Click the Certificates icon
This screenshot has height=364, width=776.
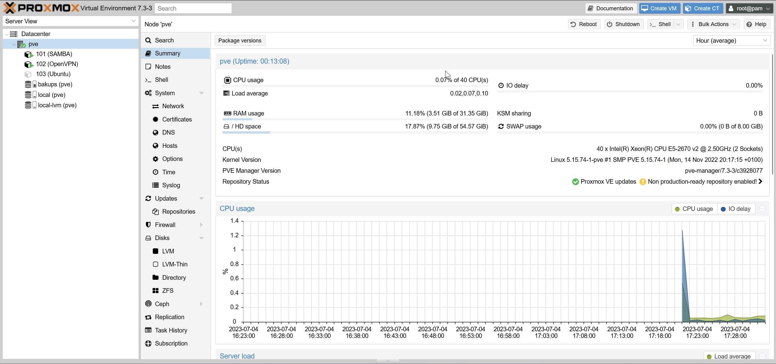156,119
